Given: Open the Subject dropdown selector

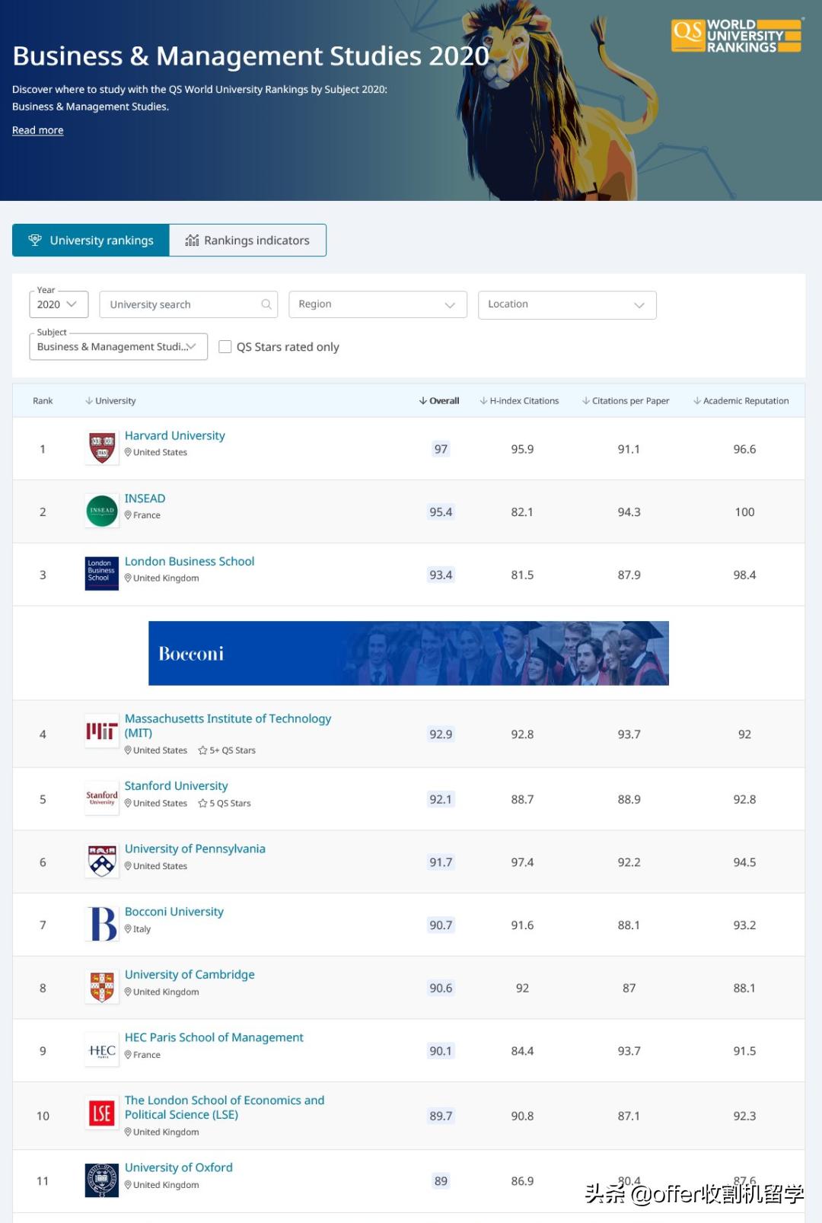Looking at the screenshot, I should point(118,347).
